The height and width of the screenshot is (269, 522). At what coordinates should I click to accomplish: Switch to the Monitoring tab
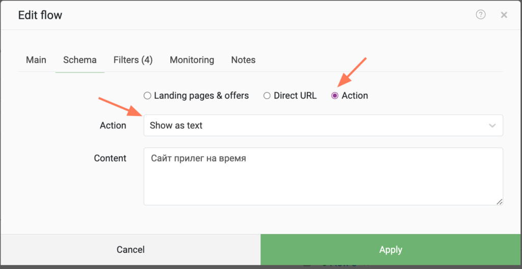click(x=192, y=60)
